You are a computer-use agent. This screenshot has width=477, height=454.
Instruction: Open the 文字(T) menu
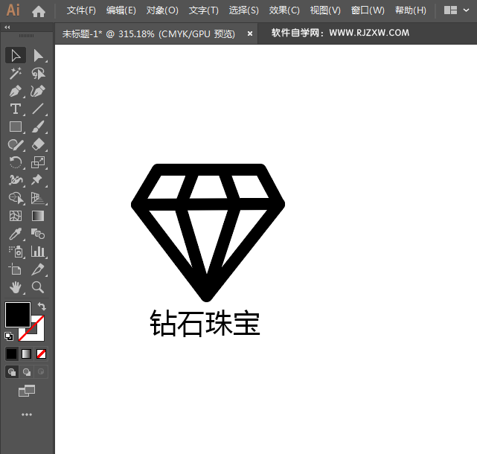tap(203, 10)
